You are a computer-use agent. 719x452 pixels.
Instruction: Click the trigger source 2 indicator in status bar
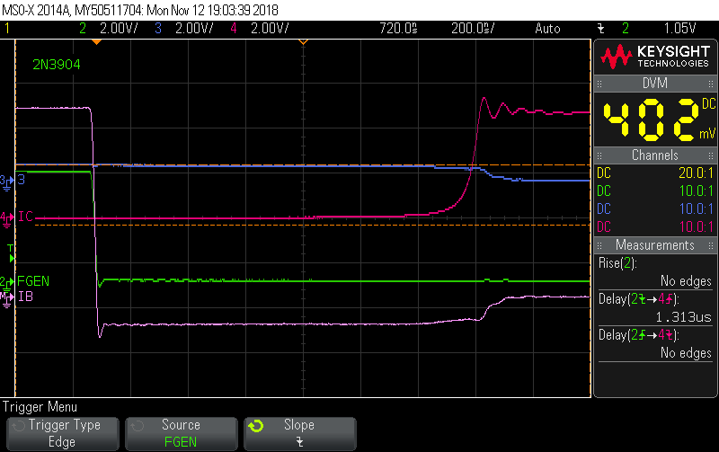coord(626,29)
